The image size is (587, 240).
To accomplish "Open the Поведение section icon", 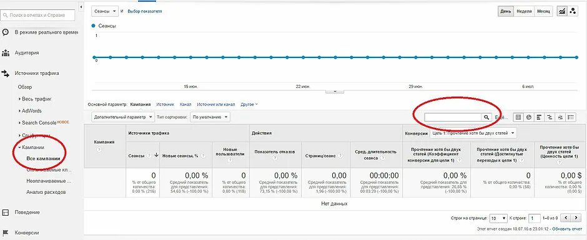I will point(5,213).
